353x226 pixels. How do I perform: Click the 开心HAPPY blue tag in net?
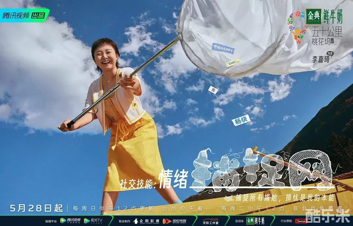(x=223, y=49)
